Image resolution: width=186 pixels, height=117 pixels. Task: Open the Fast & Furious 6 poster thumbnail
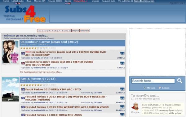[10, 89]
